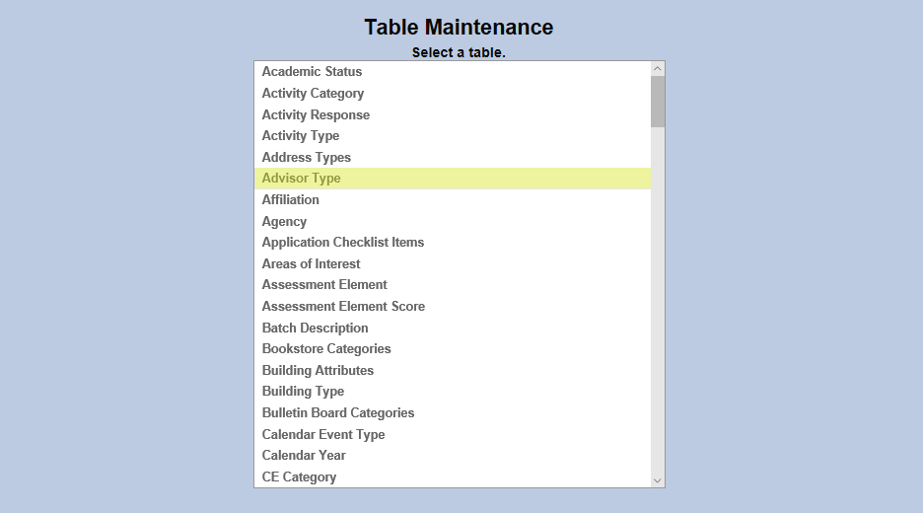Open the Activity Response table
This screenshot has height=513, width=923.
(316, 115)
